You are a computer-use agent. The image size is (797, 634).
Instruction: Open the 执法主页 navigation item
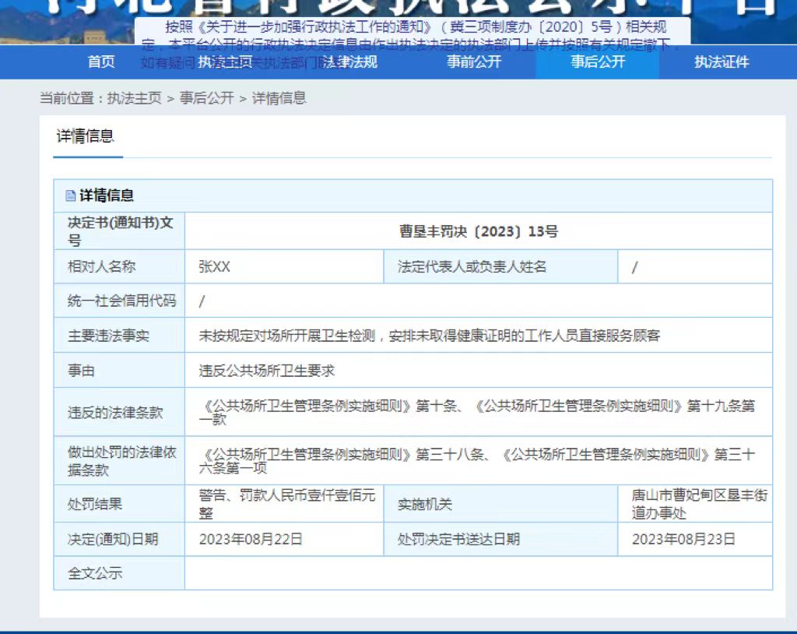coord(225,62)
